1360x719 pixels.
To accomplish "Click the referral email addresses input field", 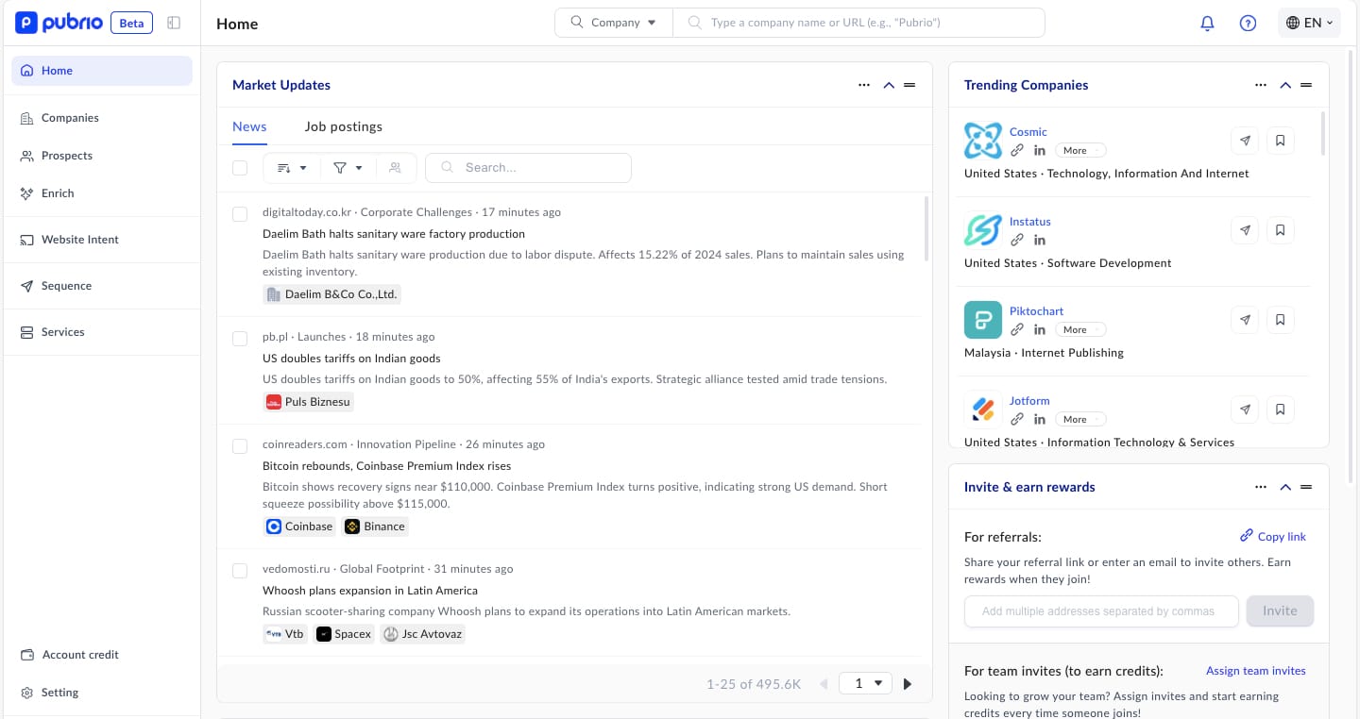I will (x=1100, y=611).
